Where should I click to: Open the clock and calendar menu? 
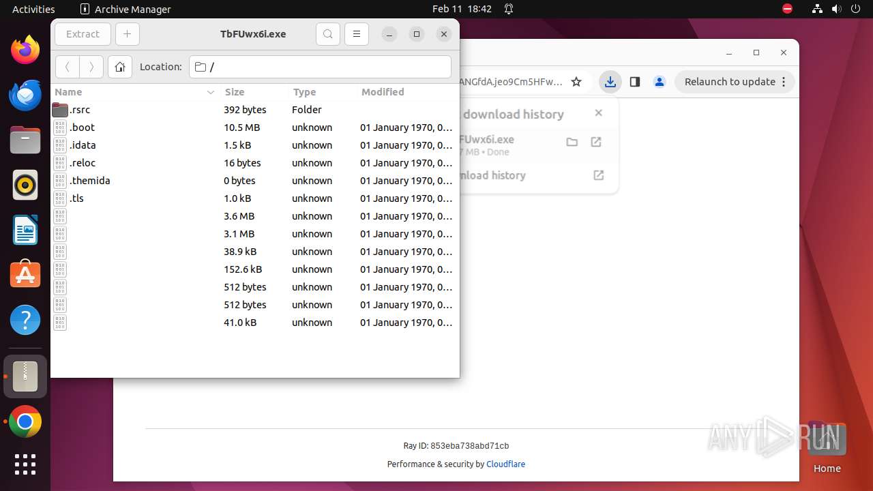(462, 9)
